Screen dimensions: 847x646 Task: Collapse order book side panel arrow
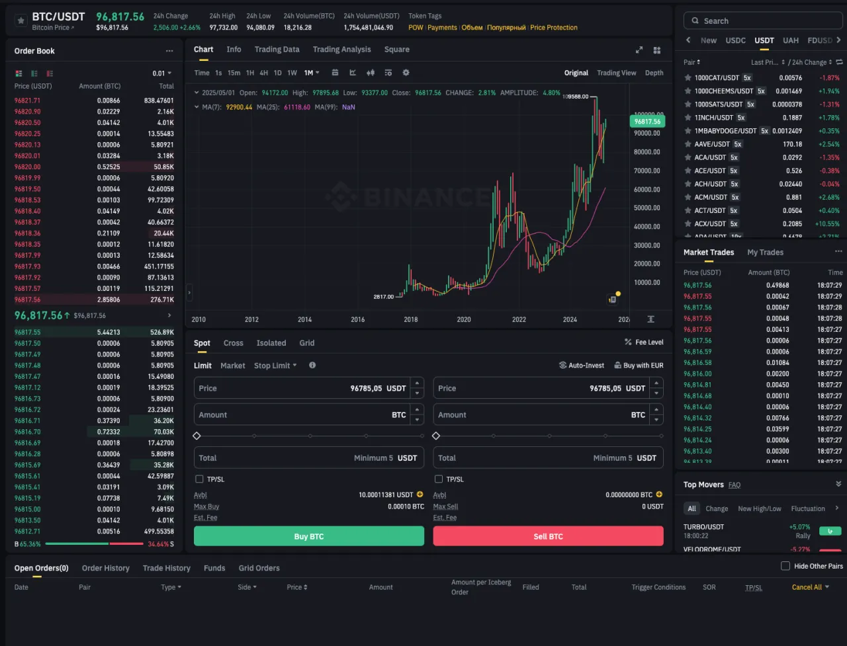pos(189,292)
